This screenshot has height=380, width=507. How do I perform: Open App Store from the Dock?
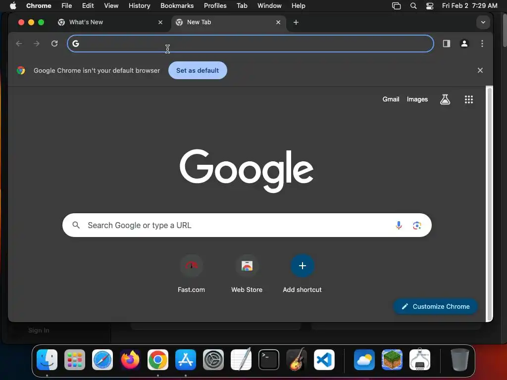point(186,360)
